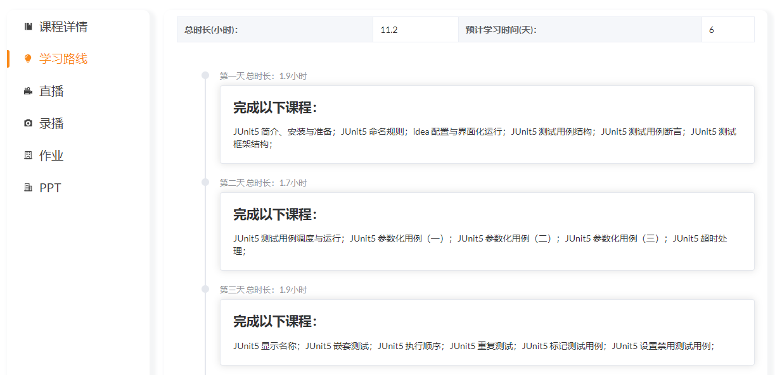
Task: Click the video camera icon beside 直播
Action: pos(28,91)
